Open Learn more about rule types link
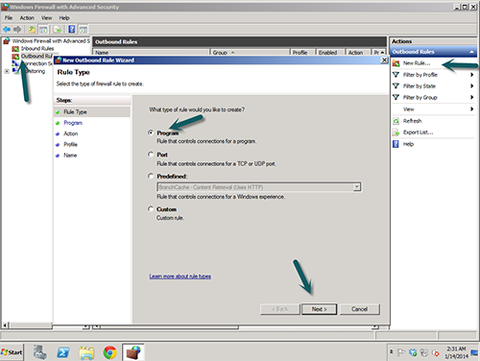The width and height of the screenshot is (480, 361). click(x=180, y=277)
